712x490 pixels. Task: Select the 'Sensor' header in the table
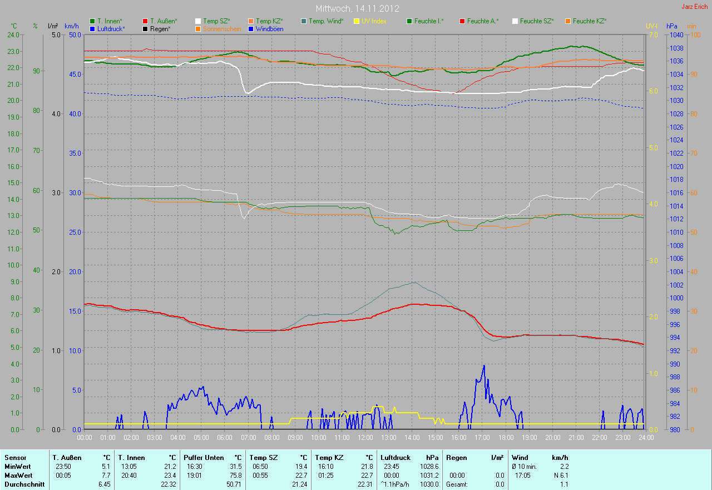point(15,458)
